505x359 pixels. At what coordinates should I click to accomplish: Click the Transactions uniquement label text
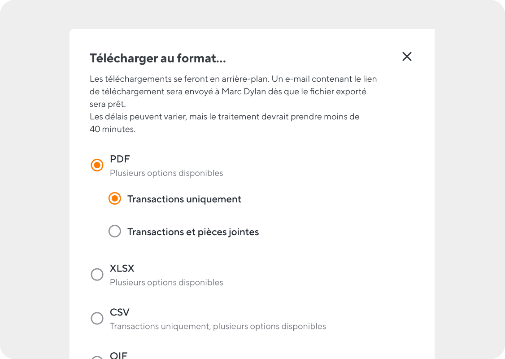coord(184,199)
